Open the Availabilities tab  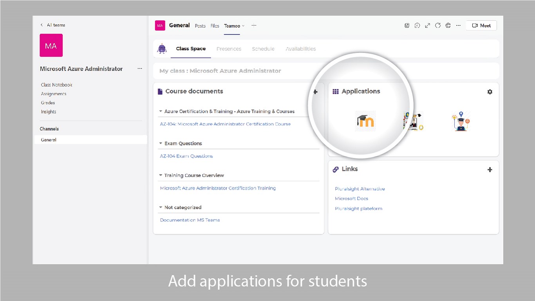pos(301,49)
